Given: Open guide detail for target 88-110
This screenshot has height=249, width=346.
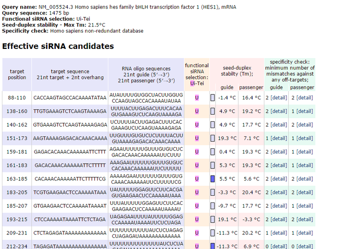Looking at the screenshot, I should [279, 98].
